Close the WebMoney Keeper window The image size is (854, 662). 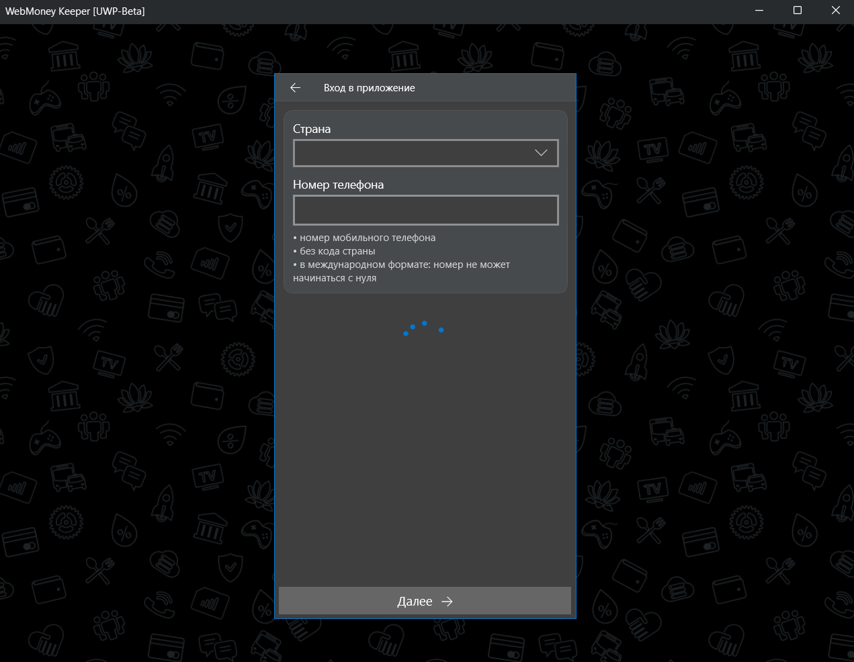pyautogui.click(x=836, y=11)
